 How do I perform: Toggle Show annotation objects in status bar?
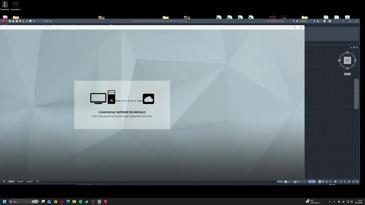(320, 182)
